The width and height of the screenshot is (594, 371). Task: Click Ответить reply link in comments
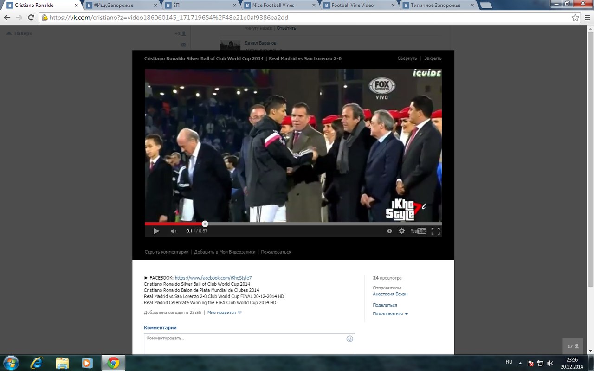tap(286, 28)
